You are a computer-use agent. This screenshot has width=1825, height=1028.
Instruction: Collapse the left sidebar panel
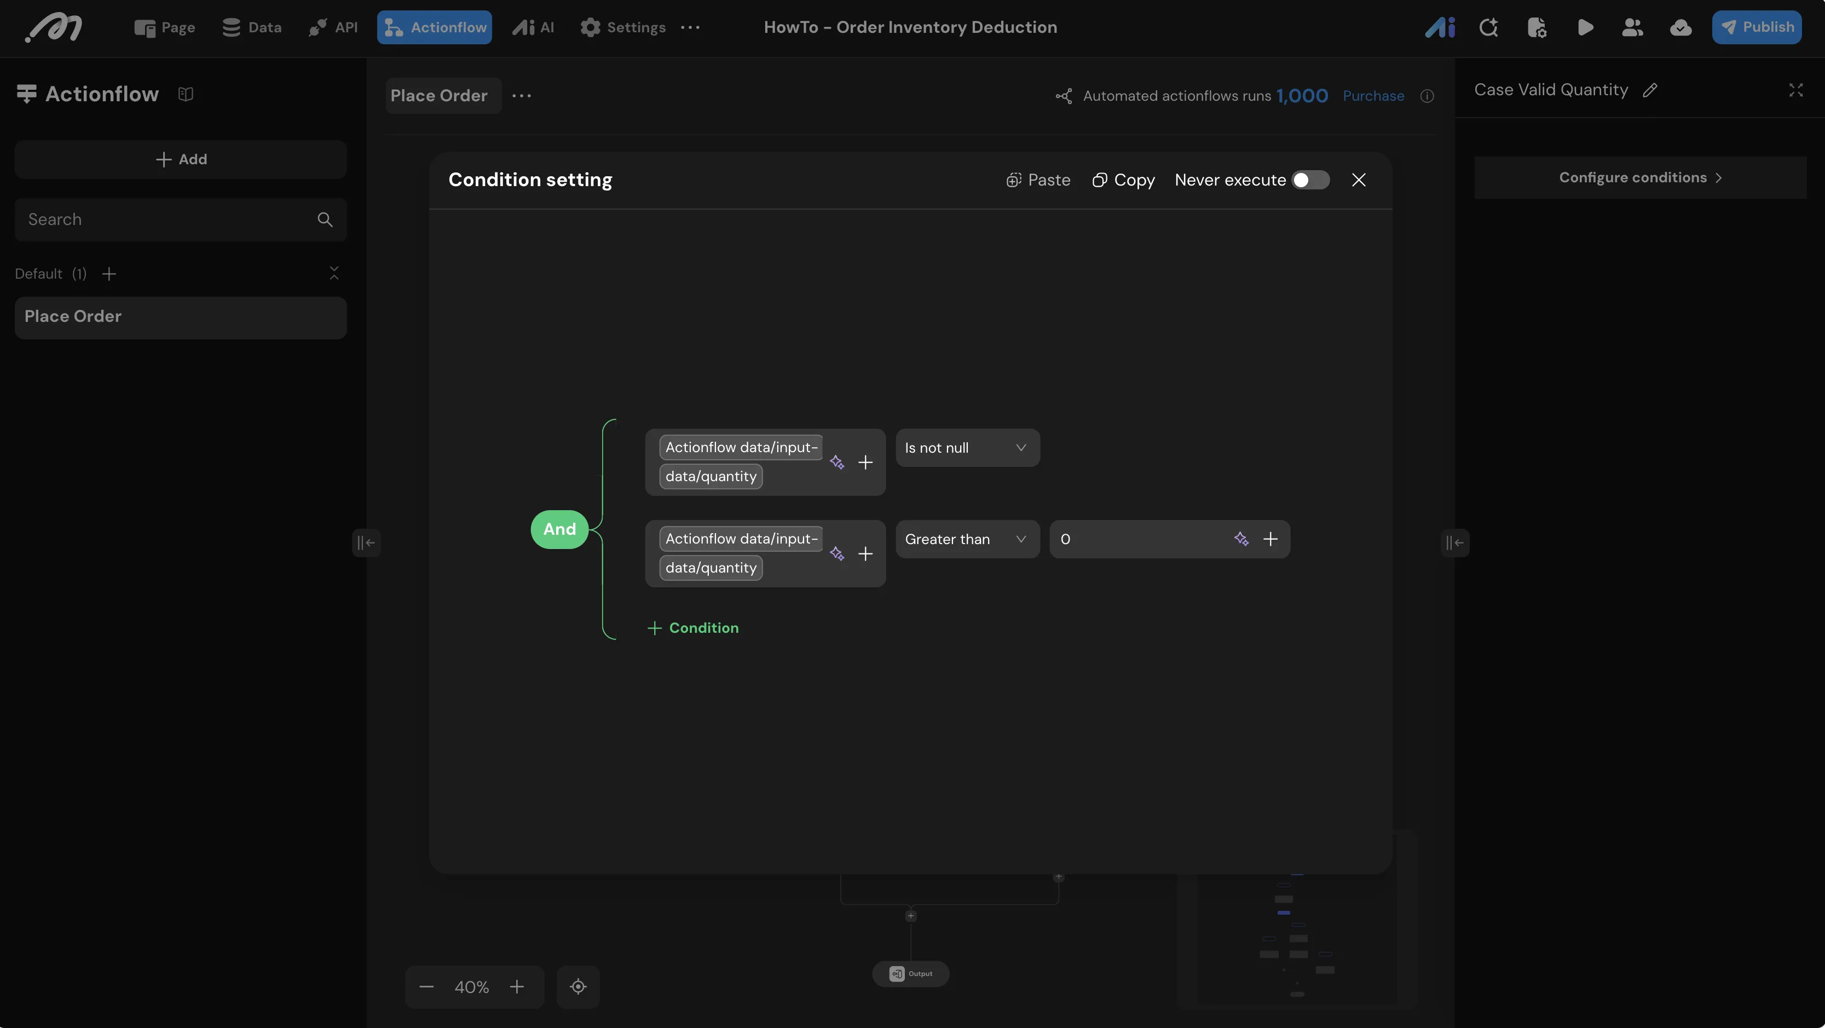[366, 542]
